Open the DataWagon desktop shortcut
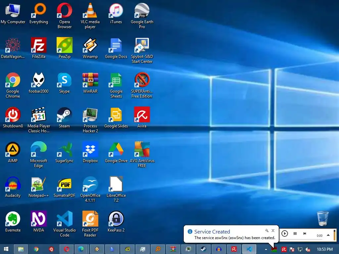Screen dimensions: 339x254 pos(13,48)
